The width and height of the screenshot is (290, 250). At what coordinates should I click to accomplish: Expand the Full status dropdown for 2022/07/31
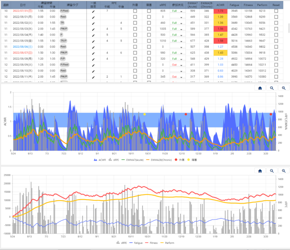pyautogui.click(x=178, y=11)
